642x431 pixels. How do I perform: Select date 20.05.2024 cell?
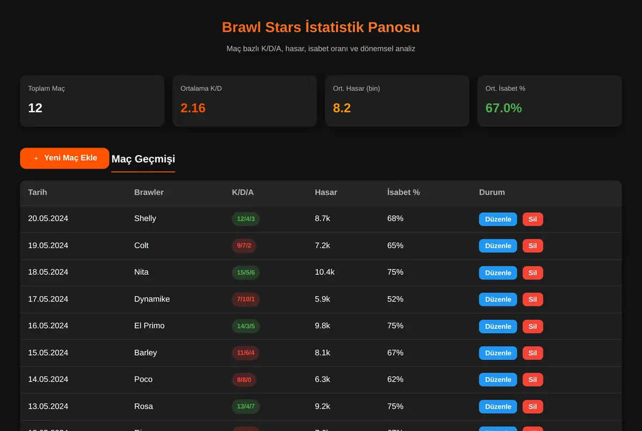point(48,219)
